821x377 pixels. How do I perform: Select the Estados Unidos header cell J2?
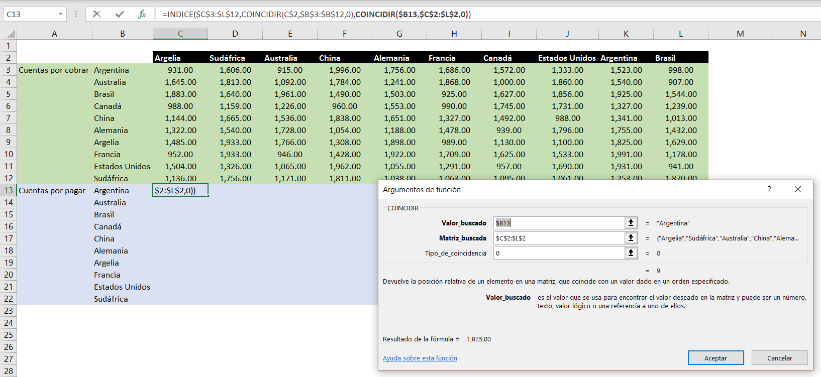567,58
